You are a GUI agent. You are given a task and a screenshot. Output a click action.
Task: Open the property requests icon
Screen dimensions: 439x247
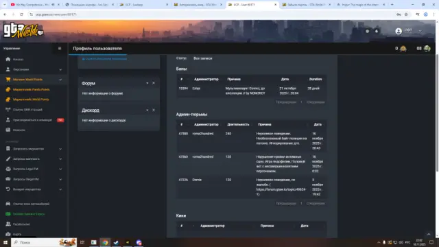(8, 149)
